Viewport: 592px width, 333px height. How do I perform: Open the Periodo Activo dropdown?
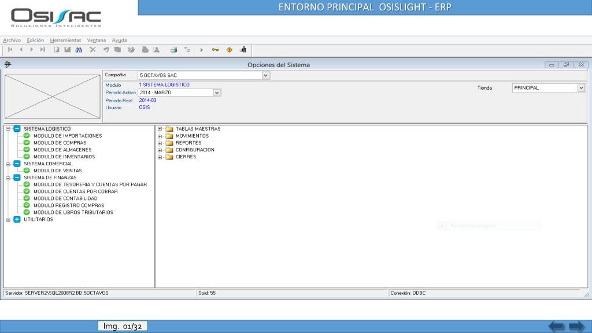click(217, 92)
